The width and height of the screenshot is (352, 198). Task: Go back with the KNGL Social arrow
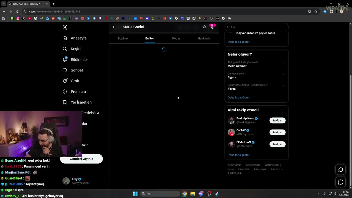(114, 27)
